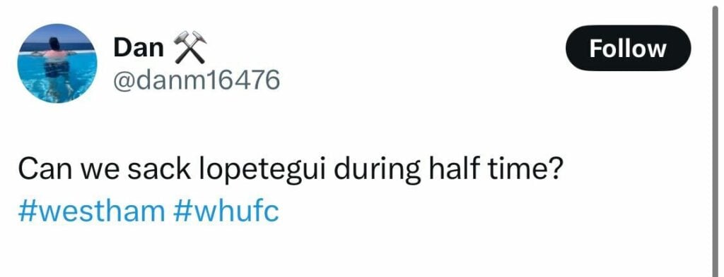The image size is (724, 277).
Task: Open the @danm16476 handle link
Action: 197,80
